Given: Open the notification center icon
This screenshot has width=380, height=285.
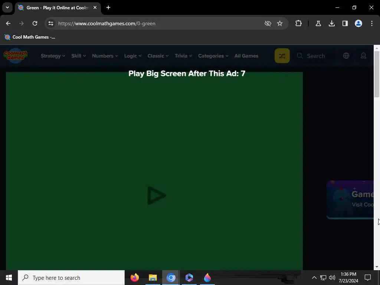Looking at the screenshot, I should [x=368, y=278].
